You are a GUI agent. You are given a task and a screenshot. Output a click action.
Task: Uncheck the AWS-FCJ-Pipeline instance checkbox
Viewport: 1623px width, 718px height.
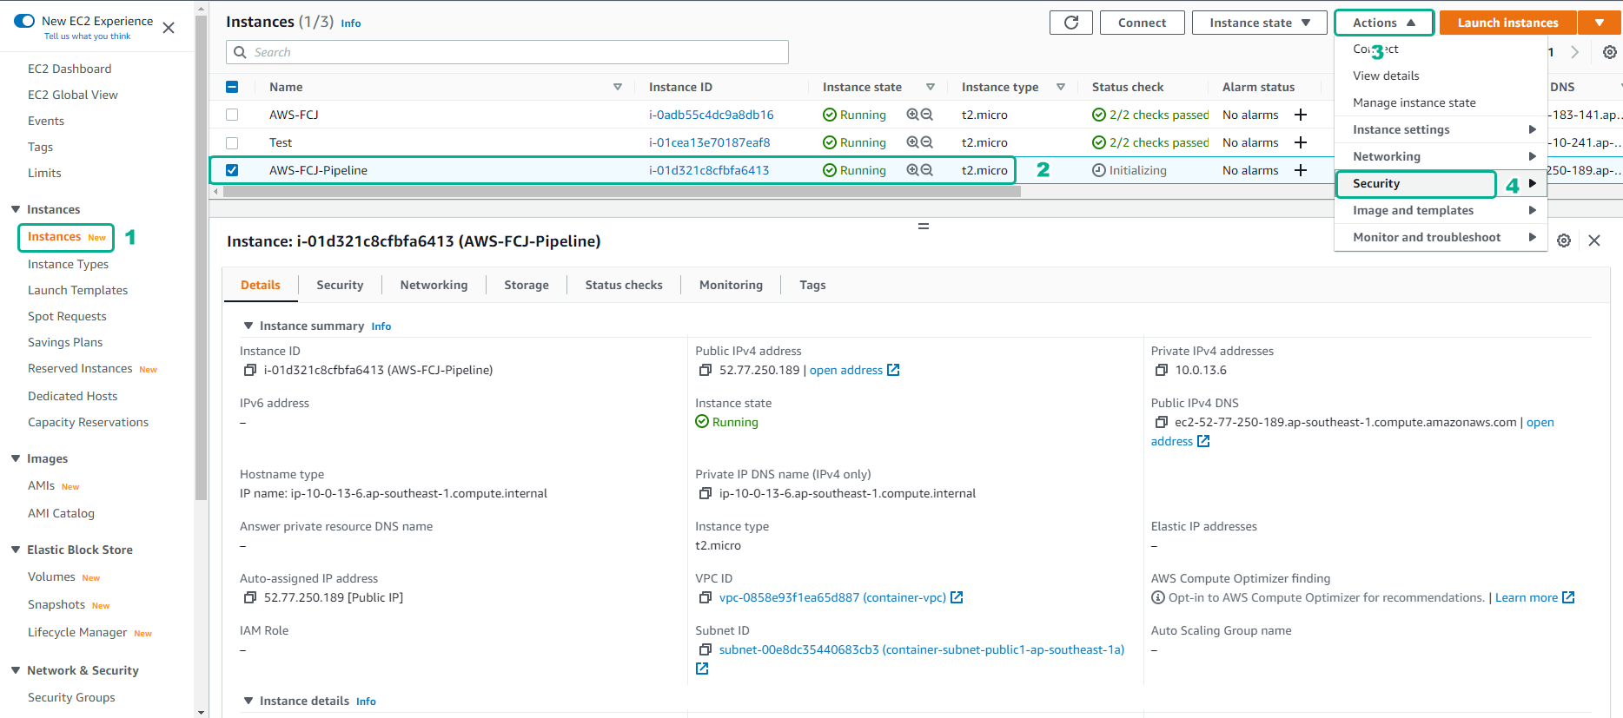coord(232,170)
